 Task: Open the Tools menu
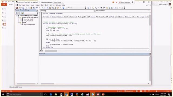[46, 5]
